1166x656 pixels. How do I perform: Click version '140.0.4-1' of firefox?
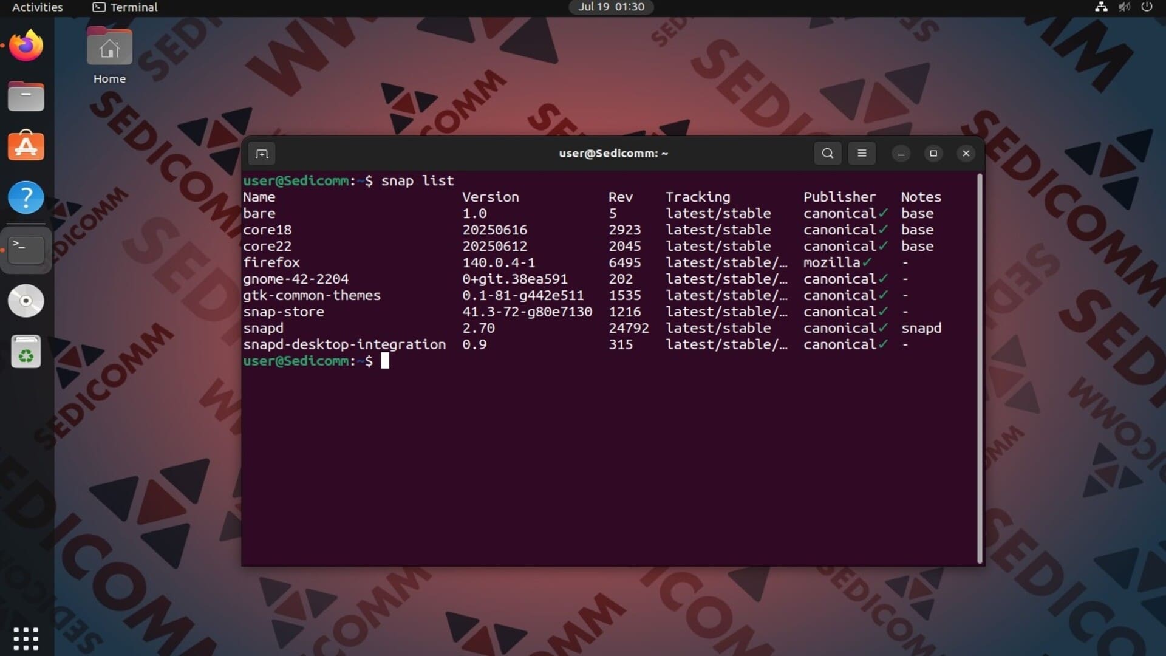499,263
